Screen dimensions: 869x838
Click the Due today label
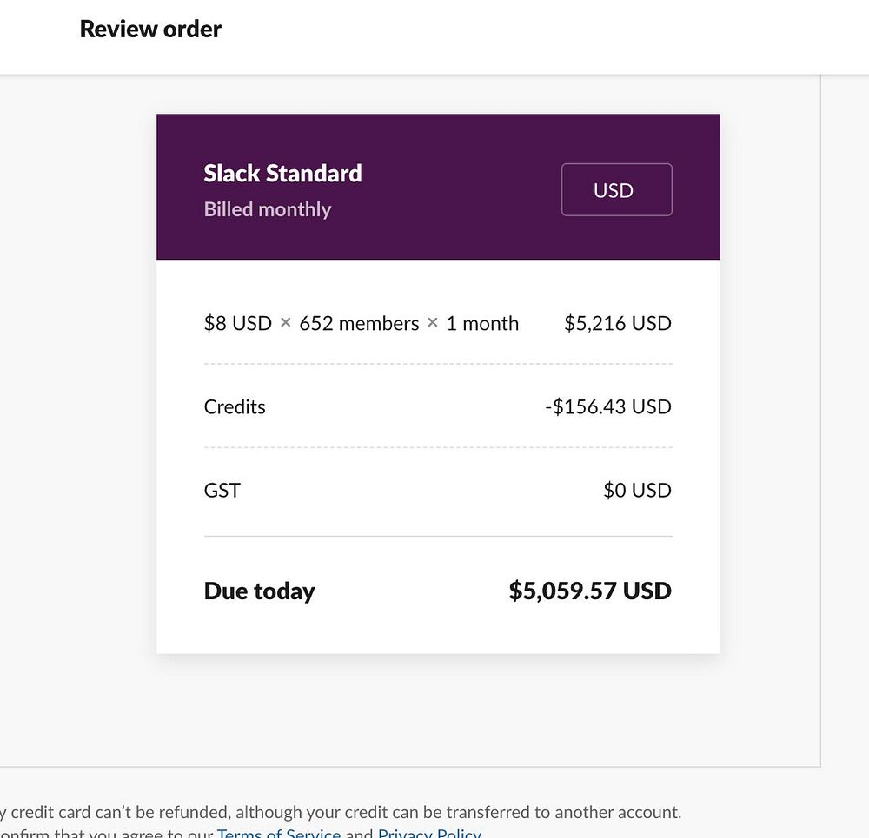click(x=259, y=591)
